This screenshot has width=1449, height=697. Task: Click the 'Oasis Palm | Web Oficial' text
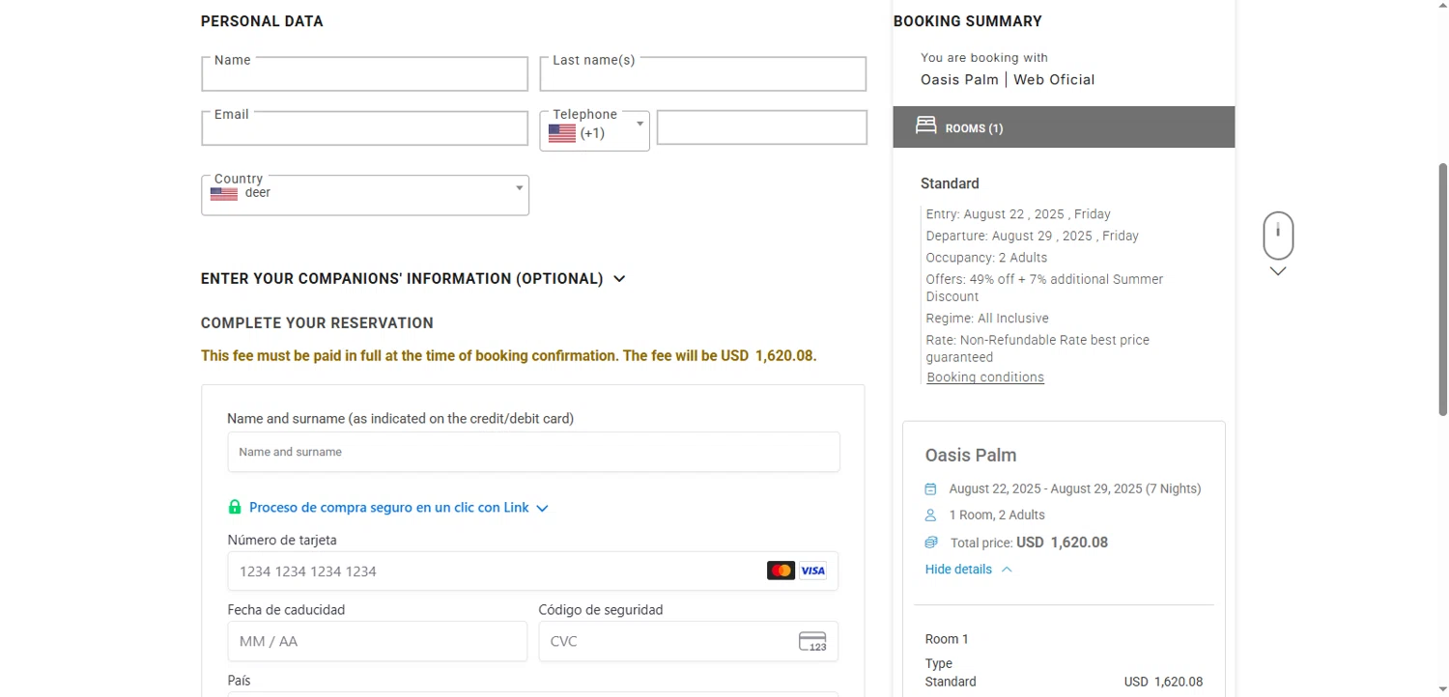click(1008, 80)
